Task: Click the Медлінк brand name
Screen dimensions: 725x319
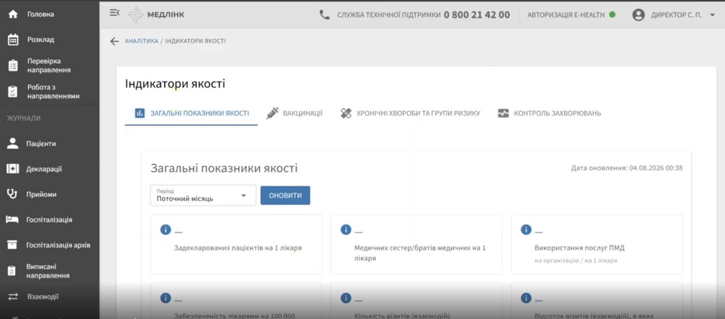Action: pos(166,15)
